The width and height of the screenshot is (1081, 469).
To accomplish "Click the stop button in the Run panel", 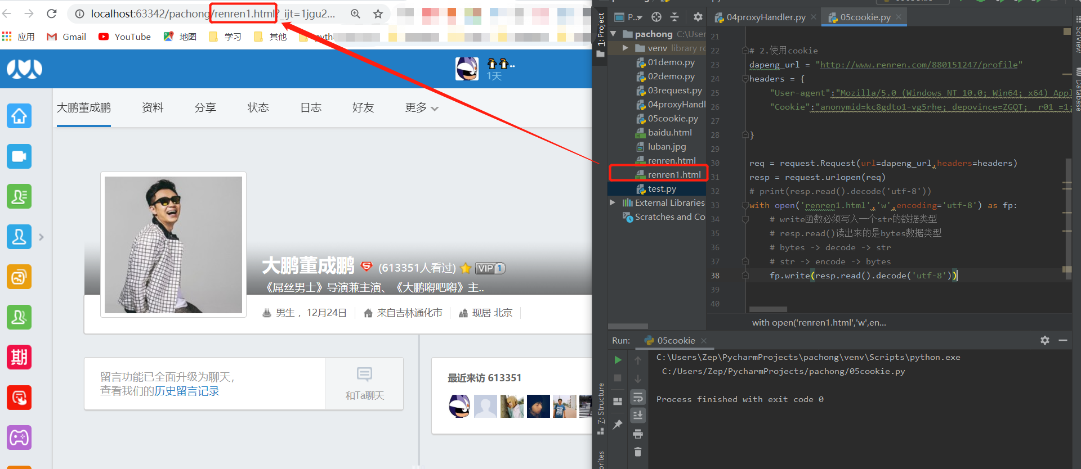I will [x=618, y=378].
